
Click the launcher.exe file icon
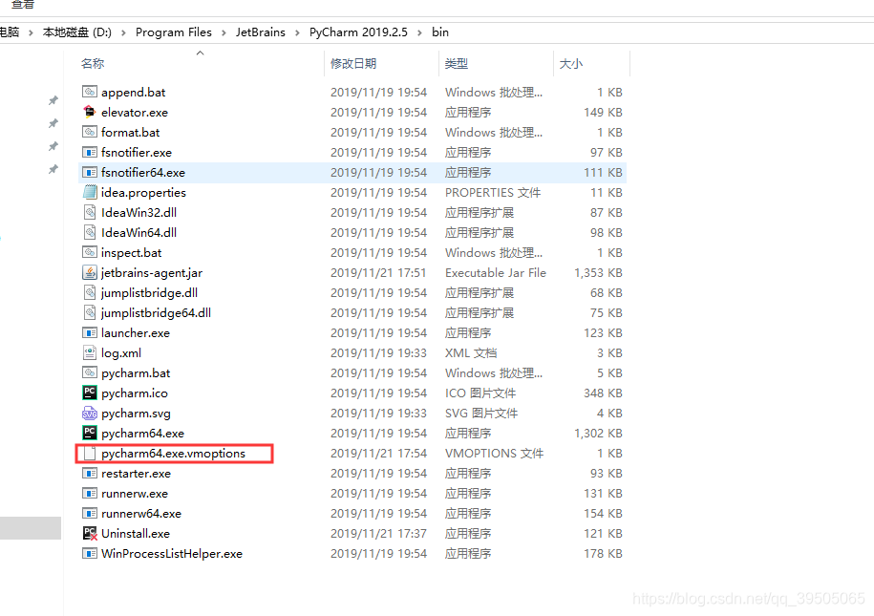click(89, 332)
